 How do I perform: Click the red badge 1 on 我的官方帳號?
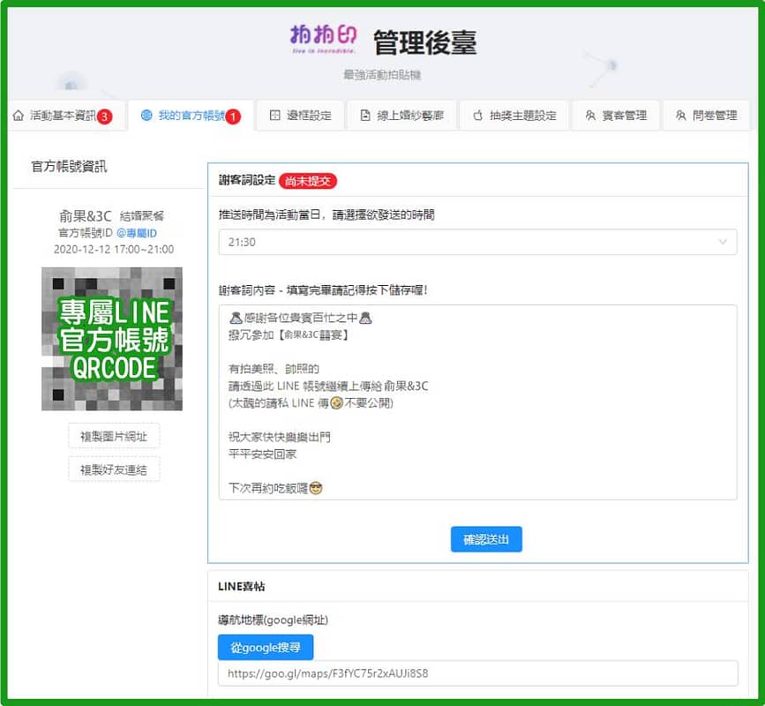tap(233, 116)
